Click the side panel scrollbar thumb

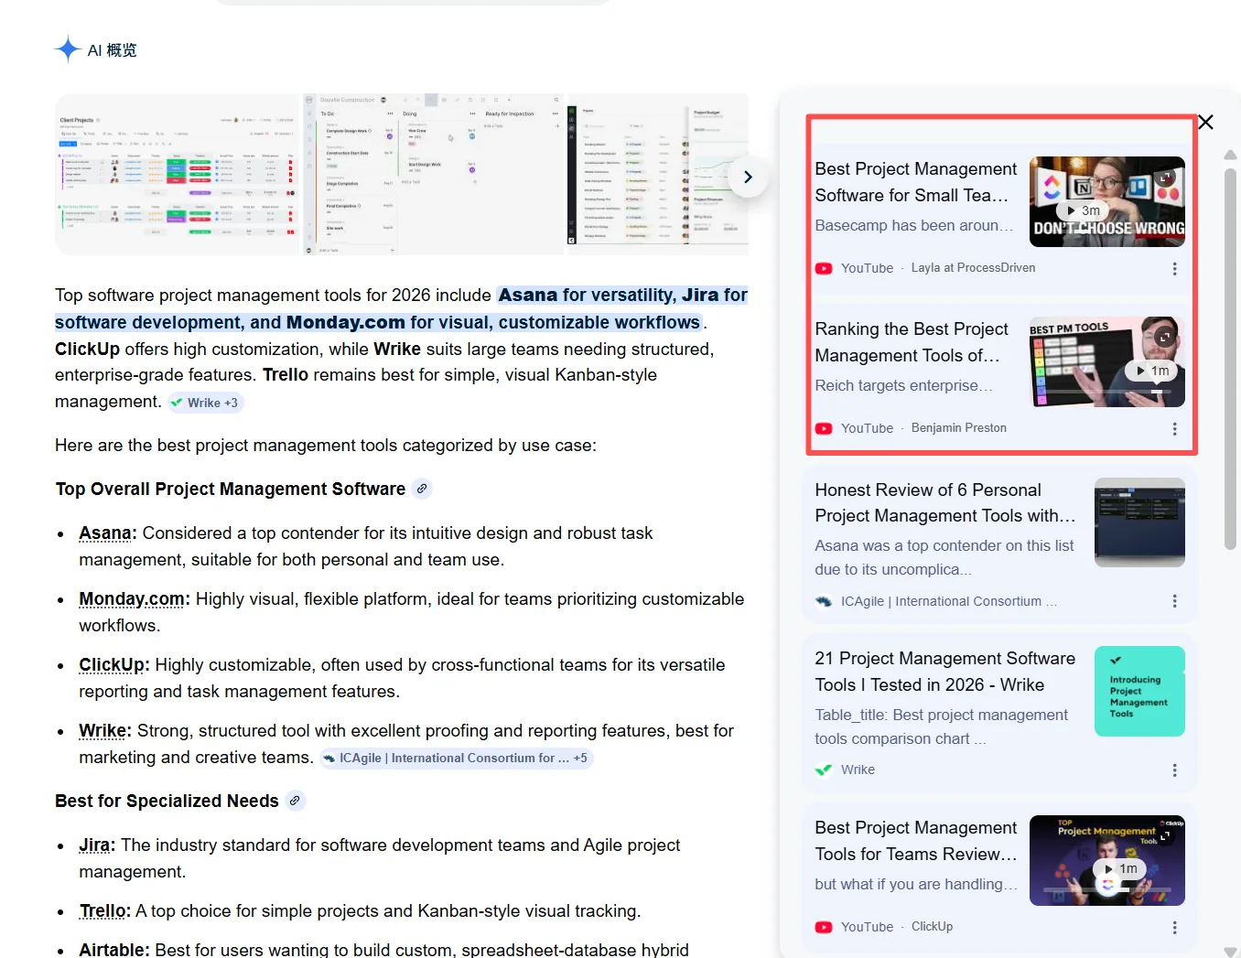click(1230, 359)
